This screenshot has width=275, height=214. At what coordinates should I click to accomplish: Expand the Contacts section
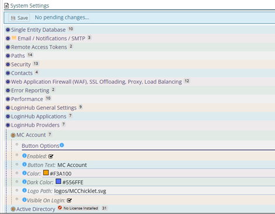coord(8,73)
